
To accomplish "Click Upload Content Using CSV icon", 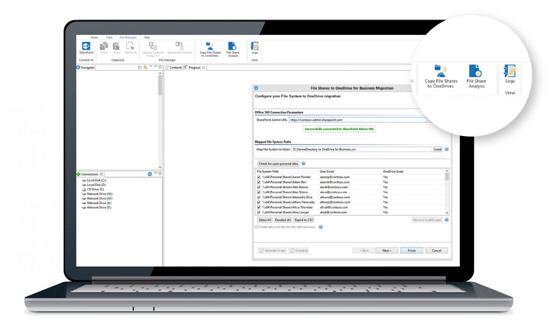I will 153,46.
